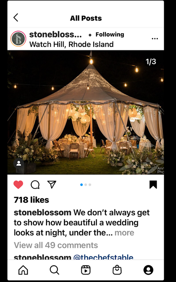This screenshot has width=176, height=282.
Task: Open location 'Watch Hill, Rhode Island'
Action: [72, 44]
